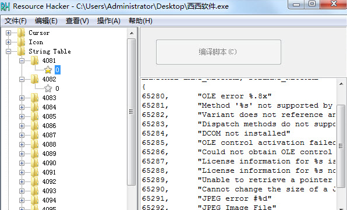Click the tree panel scroll up arrow
This screenshot has height=210, width=347.
coord(132,33)
